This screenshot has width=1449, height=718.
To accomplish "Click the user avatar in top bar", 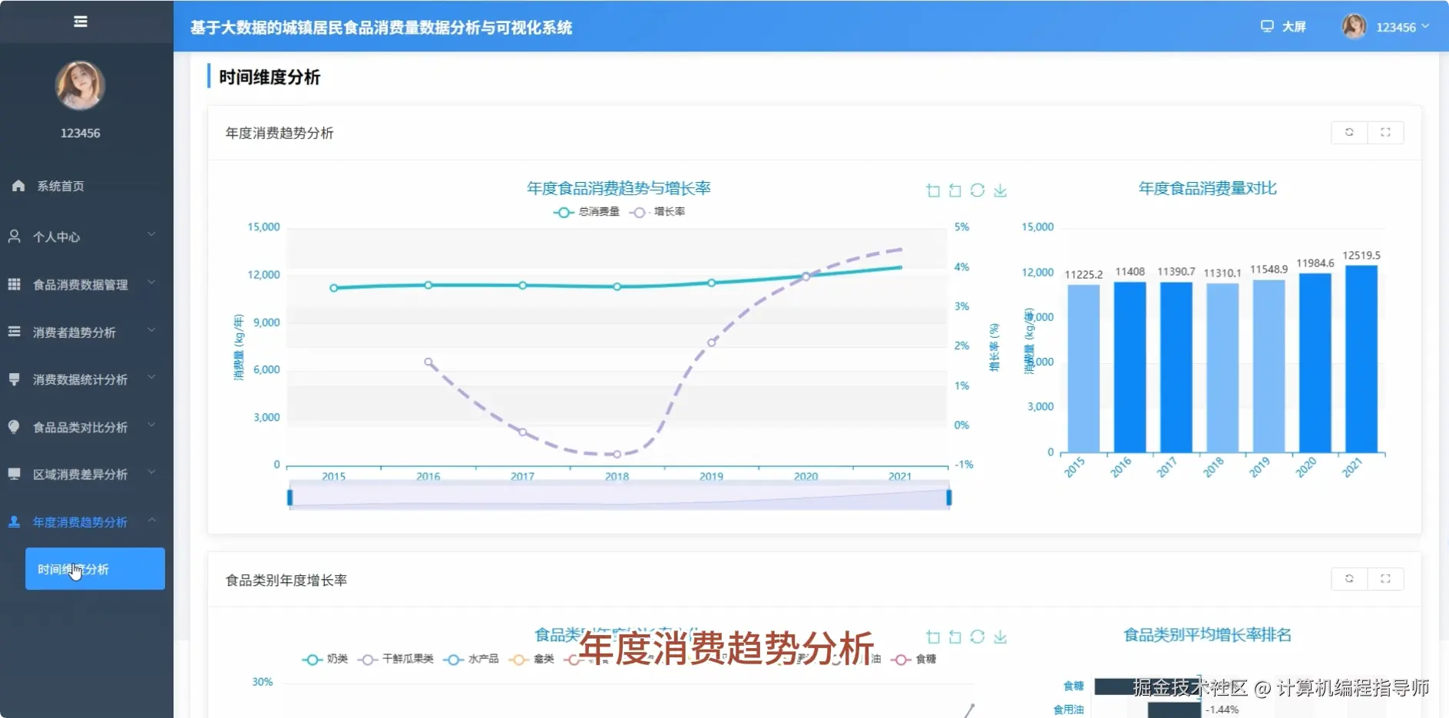I will pos(1354,26).
